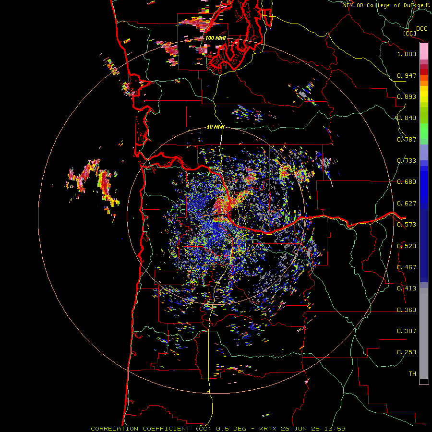Image resolution: width=432 pixels, height=432 pixels.
Task: Select the 0.893 legend value
Action: (x=407, y=96)
